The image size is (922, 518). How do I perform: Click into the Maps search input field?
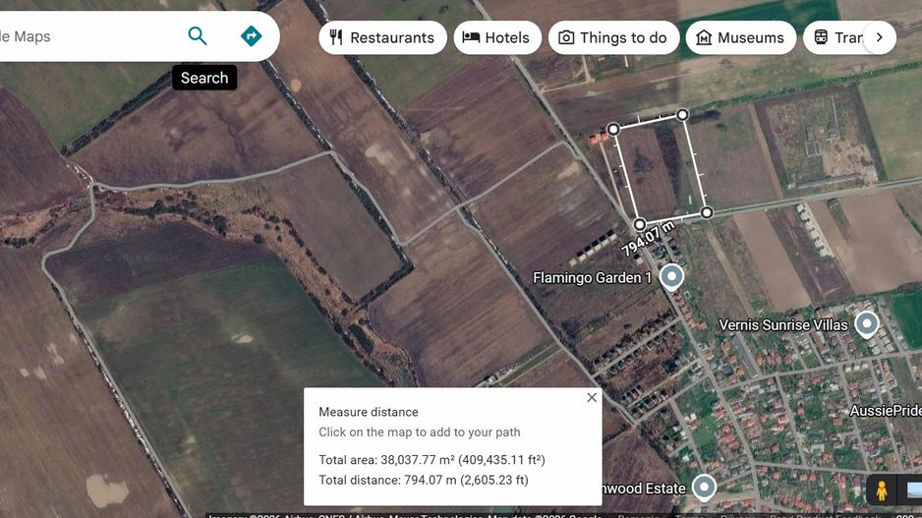click(x=88, y=36)
